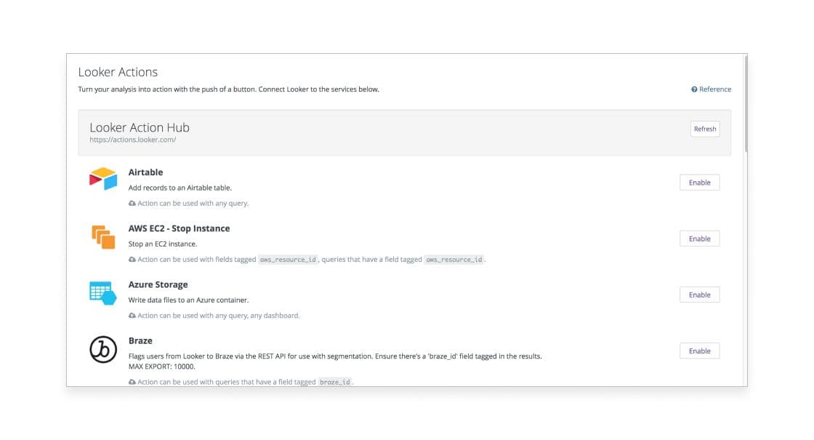
Task: Click the vertical scrollbar on the right
Action: [744, 102]
